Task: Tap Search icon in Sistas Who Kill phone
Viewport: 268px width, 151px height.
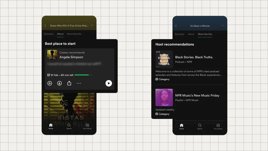Action: [x=69, y=126]
